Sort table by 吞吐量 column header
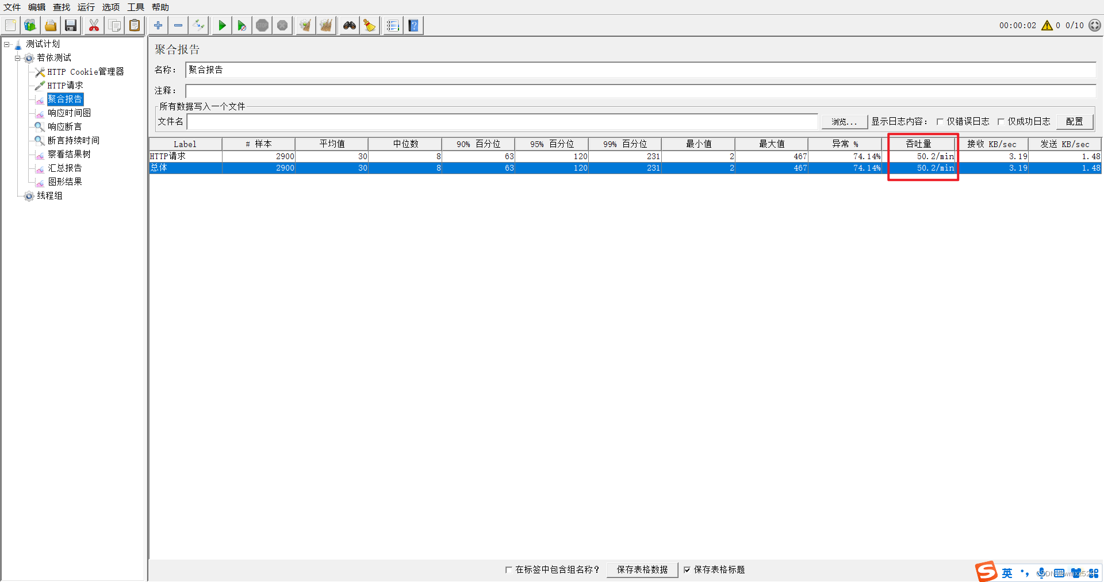Screen dimensions: 1104x582 point(918,144)
